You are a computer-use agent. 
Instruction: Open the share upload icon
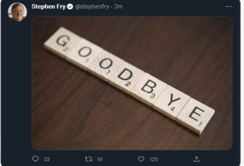pos(197,159)
